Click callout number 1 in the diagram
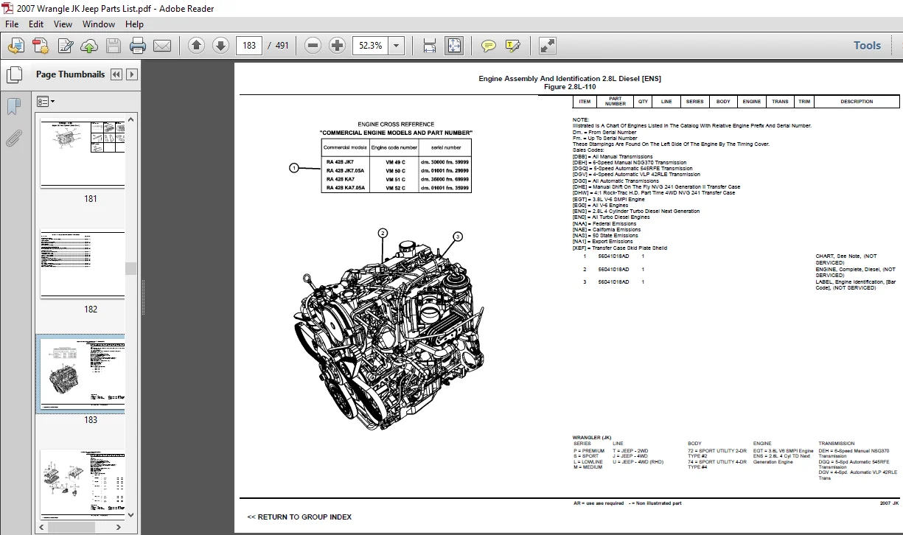This screenshot has width=903, height=535. point(293,168)
